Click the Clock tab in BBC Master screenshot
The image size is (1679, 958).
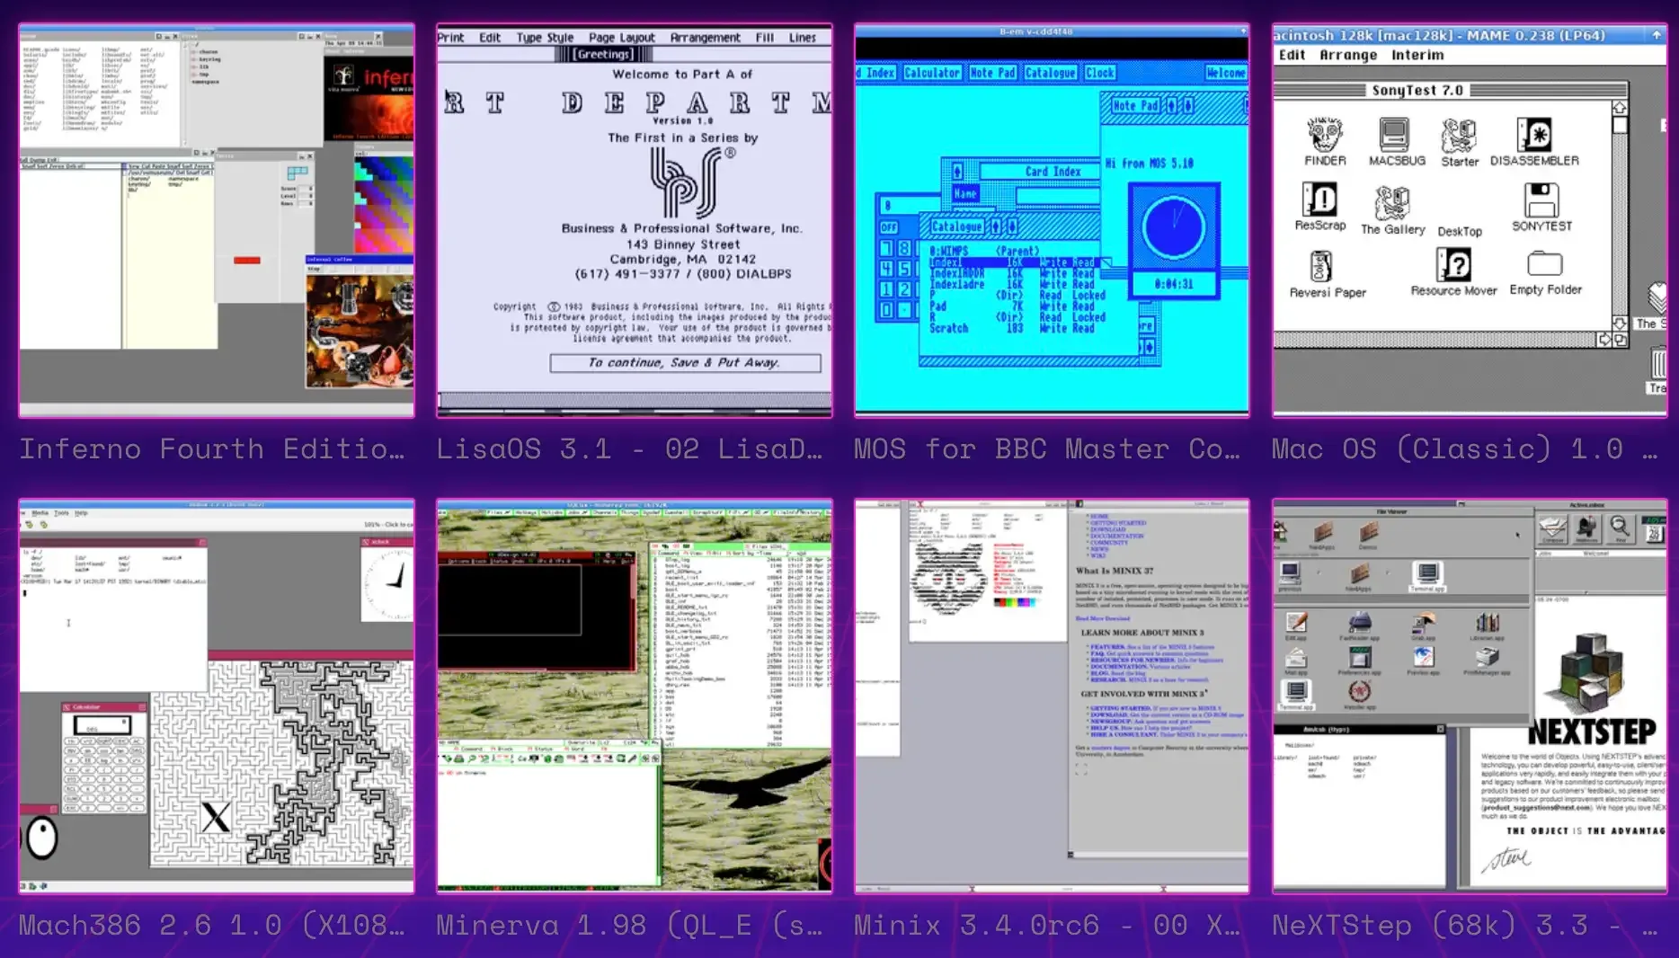[x=1099, y=73]
